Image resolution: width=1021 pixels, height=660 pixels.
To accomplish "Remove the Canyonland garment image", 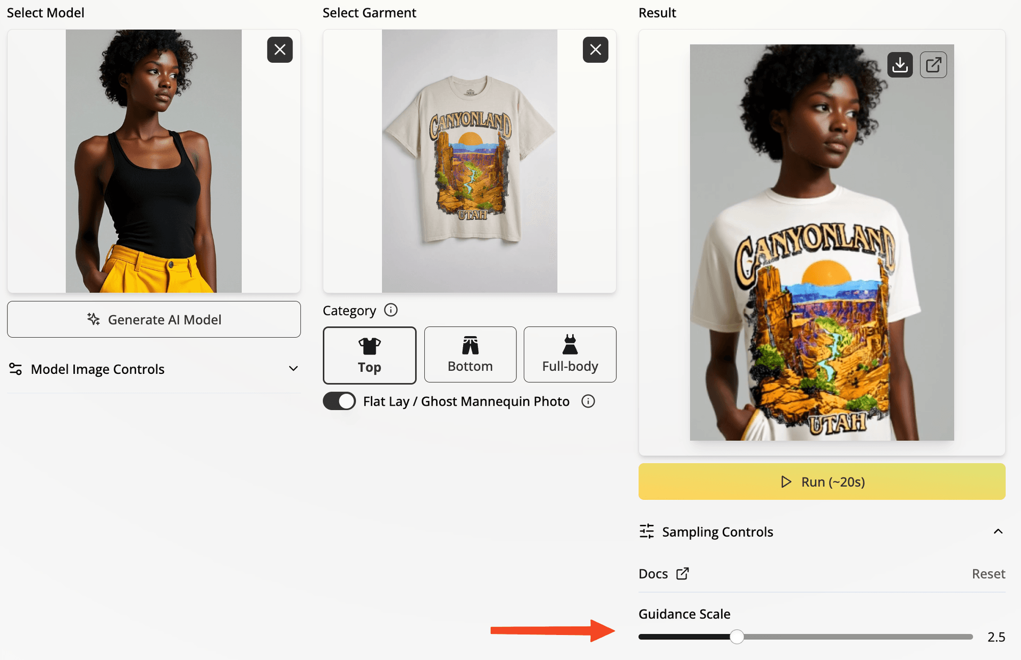I will click(596, 50).
